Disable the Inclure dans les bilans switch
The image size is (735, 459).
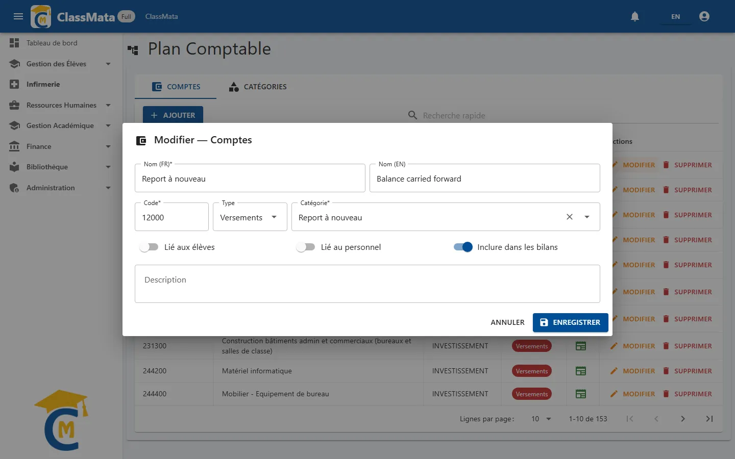click(463, 247)
